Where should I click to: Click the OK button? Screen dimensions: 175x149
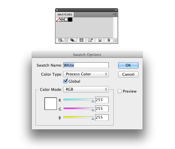128,65
